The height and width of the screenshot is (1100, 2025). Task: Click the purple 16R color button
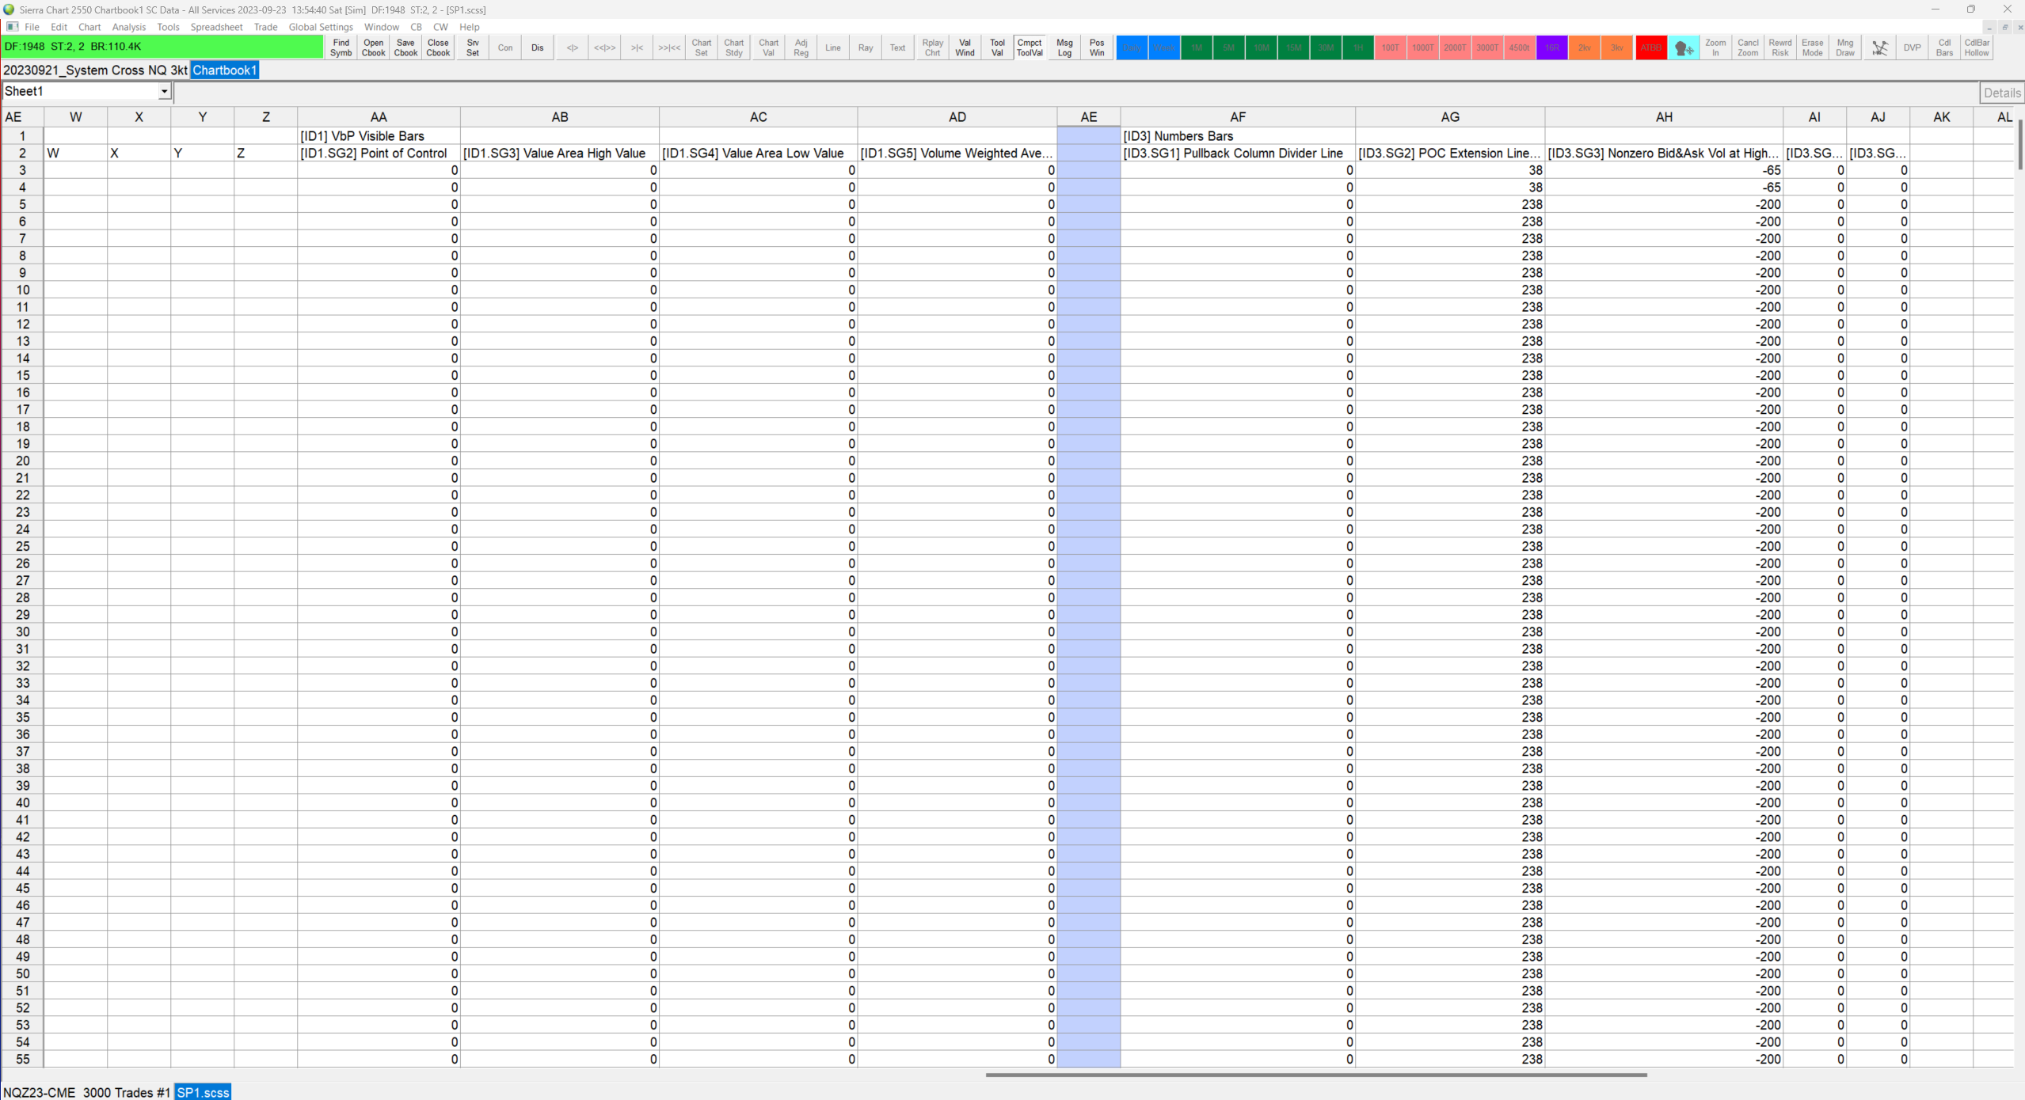[1551, 48]
